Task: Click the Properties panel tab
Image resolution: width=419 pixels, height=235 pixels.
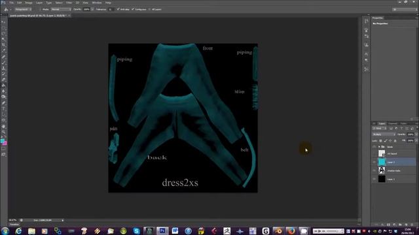Action: point(378,18)
